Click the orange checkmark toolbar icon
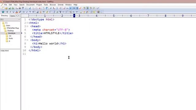This screenshot has width=196, height=110. click(x=80, y=8)
